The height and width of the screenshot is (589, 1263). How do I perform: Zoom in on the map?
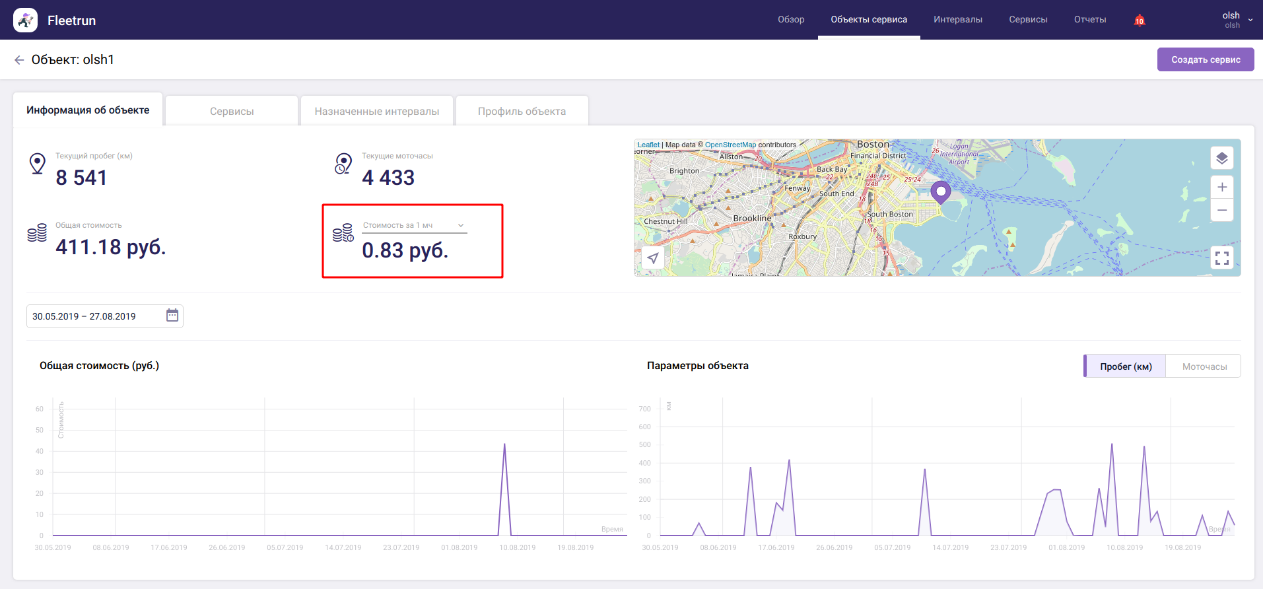point(1221,188)
